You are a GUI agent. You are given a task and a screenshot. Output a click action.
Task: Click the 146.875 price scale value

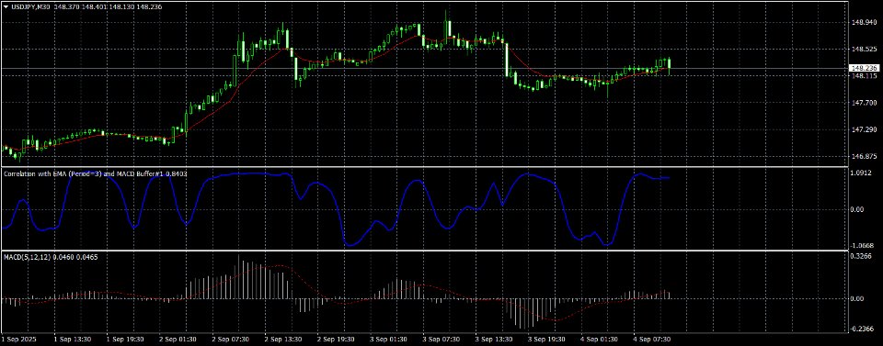click(x=864, y=157)
